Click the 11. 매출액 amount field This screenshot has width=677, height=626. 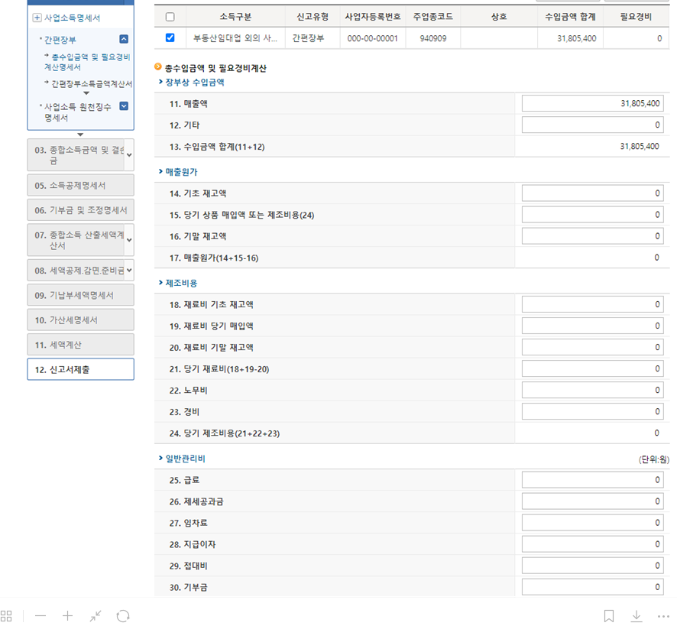coord(592,103)
